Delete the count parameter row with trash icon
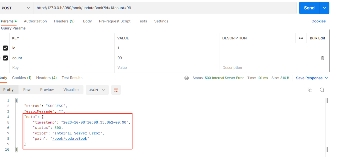The image size is (338, 158). 323,58
